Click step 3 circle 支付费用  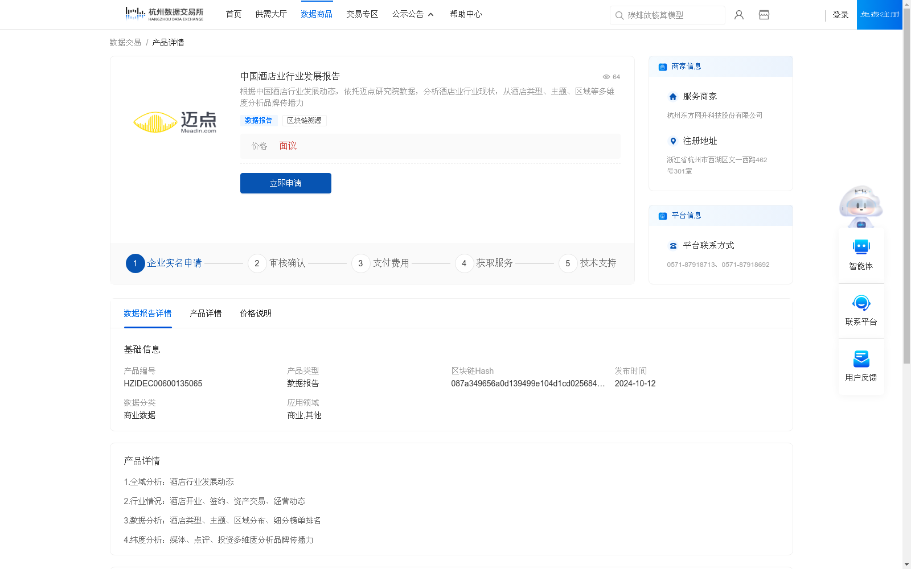pyautogui.click(x=360, y=263)
